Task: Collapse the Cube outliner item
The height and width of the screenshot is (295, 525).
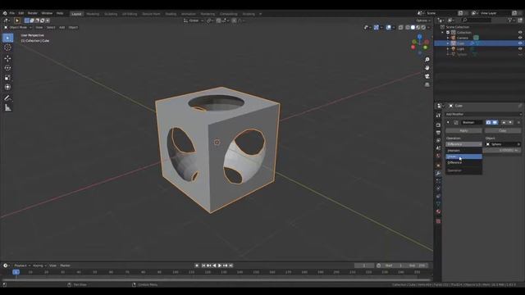Action: 448,43
